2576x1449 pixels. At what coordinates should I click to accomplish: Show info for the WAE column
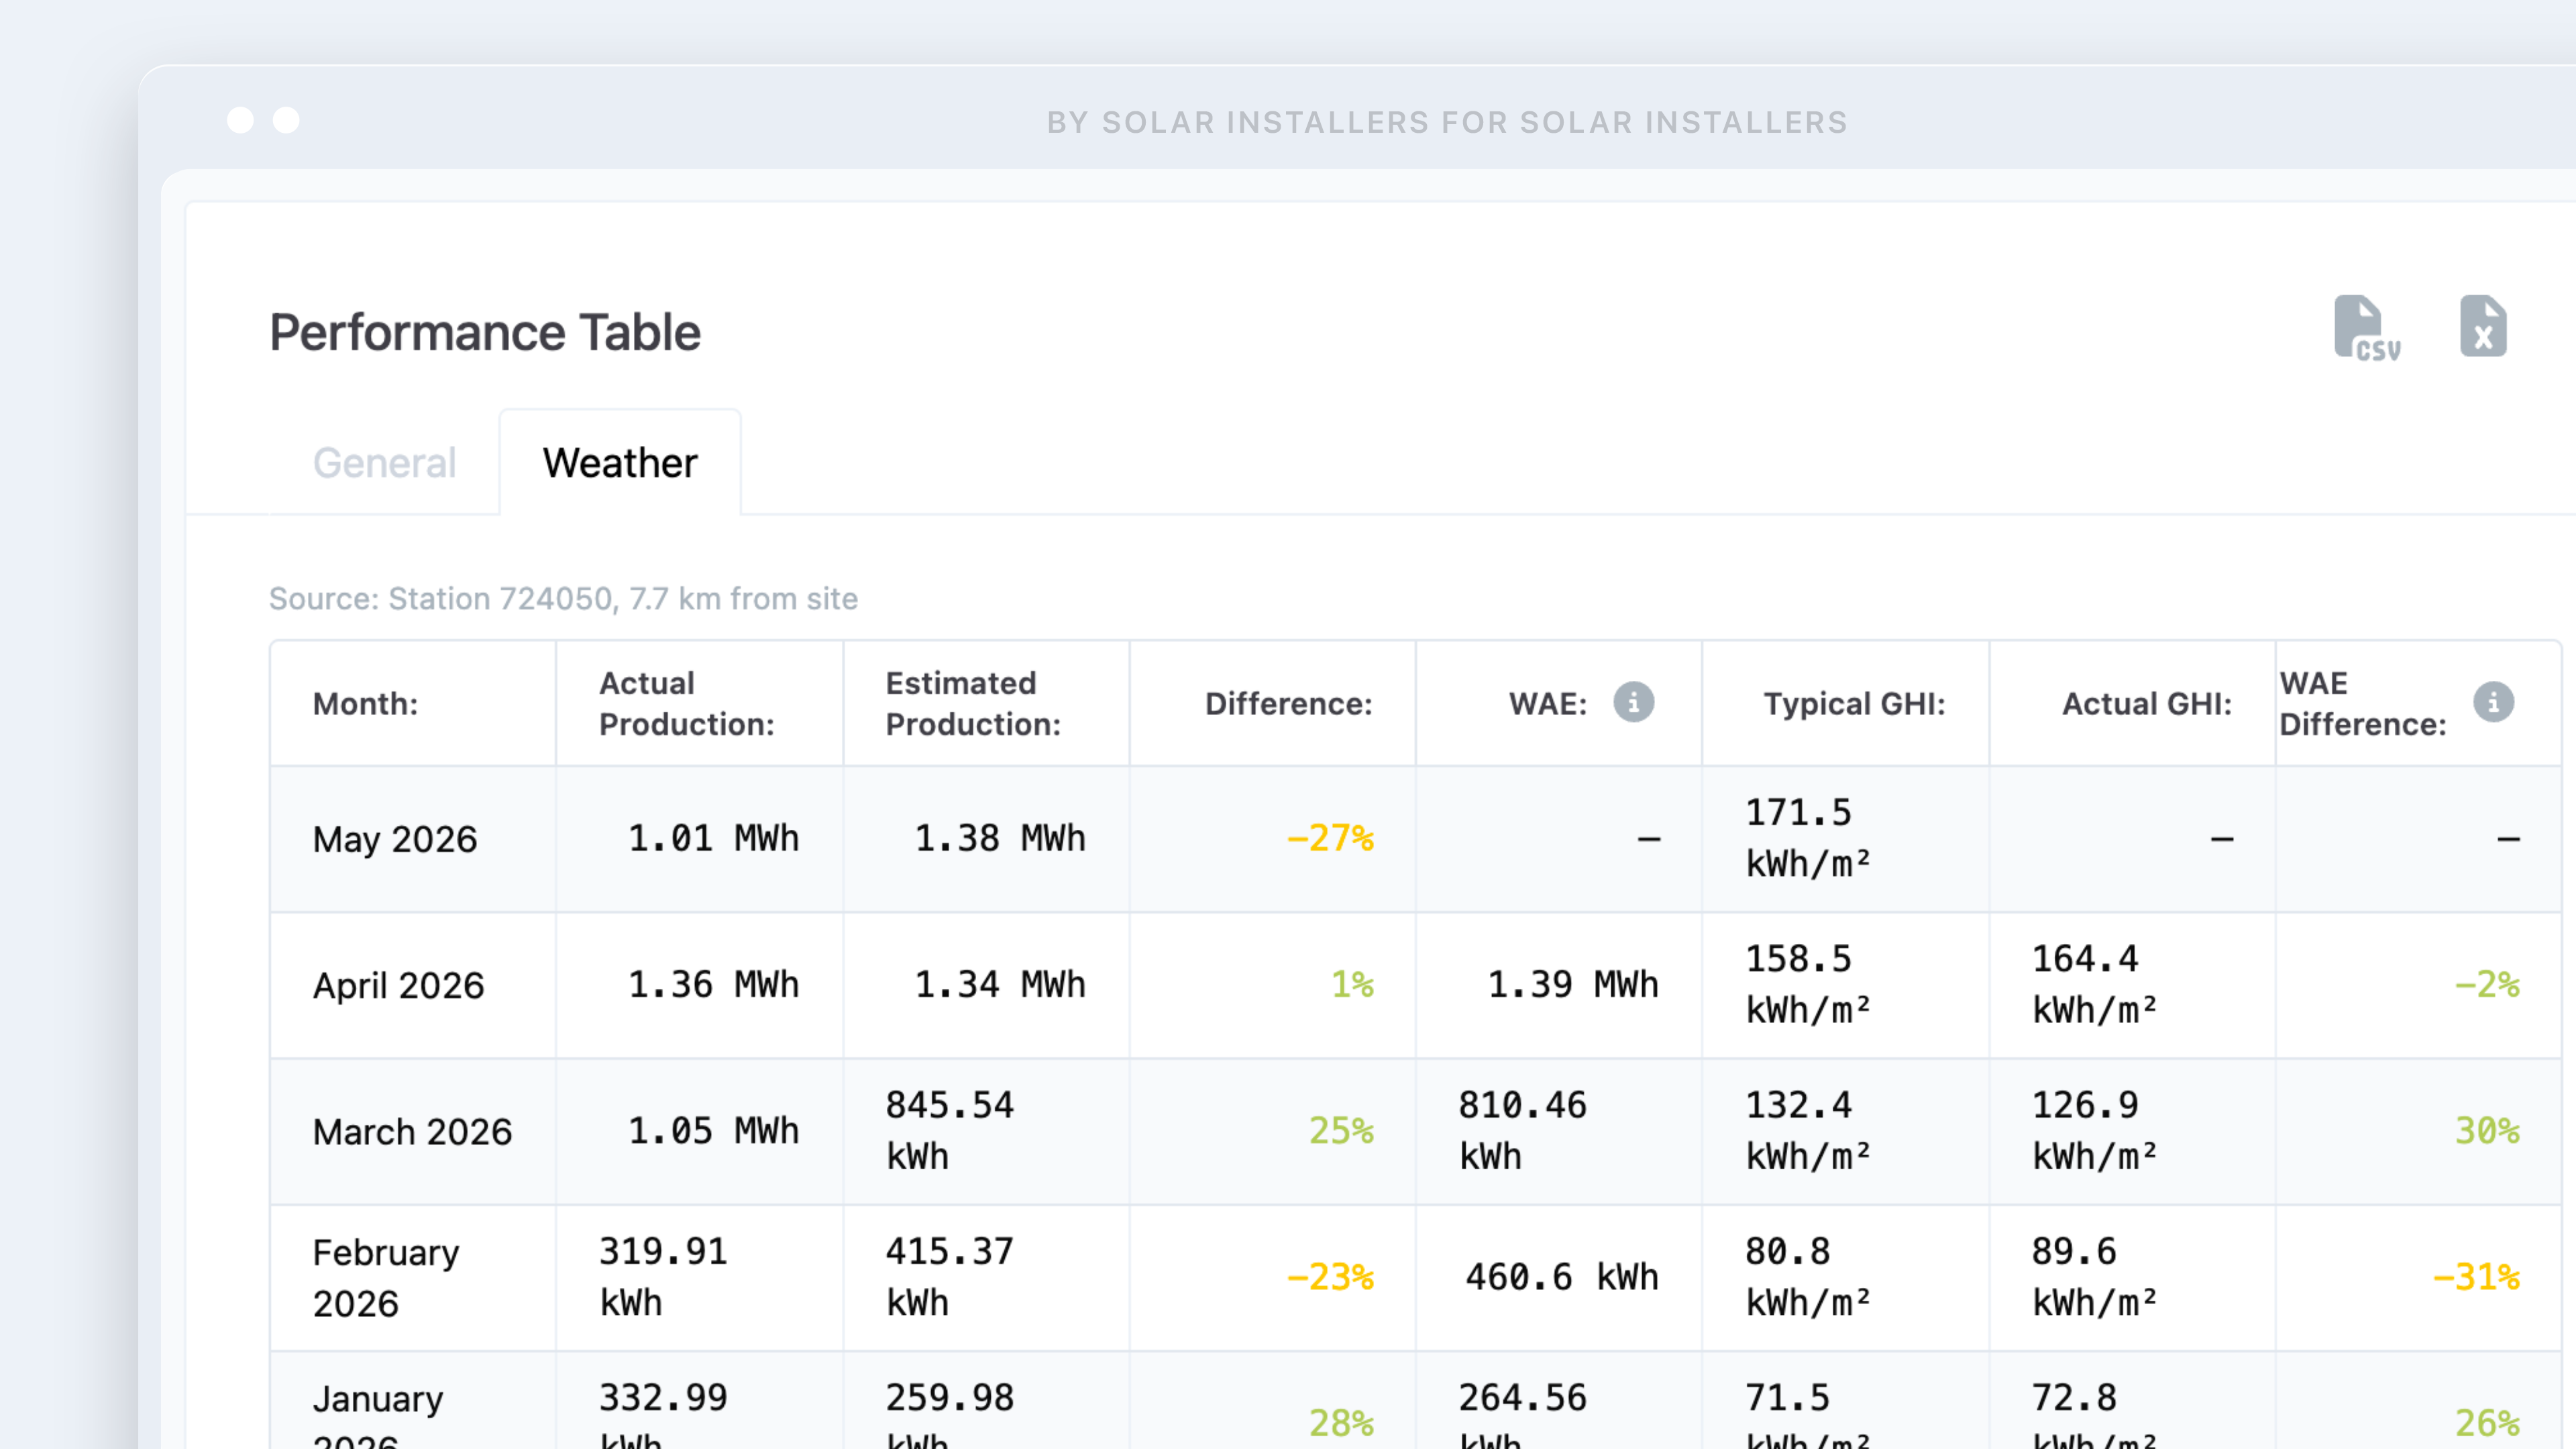click(1633, 703)
